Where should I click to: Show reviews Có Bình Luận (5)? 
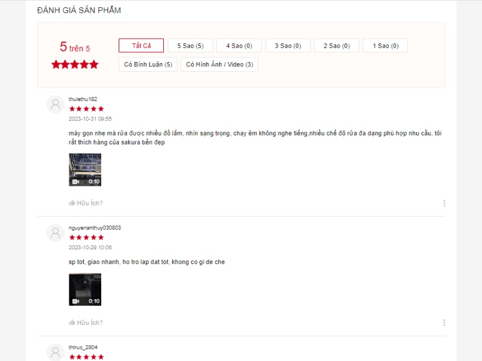pyautogui.click(x=148, y=64)
